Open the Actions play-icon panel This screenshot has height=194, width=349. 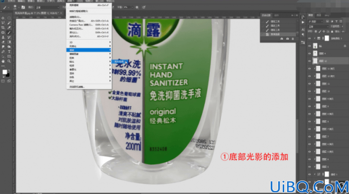click(303, 22)
